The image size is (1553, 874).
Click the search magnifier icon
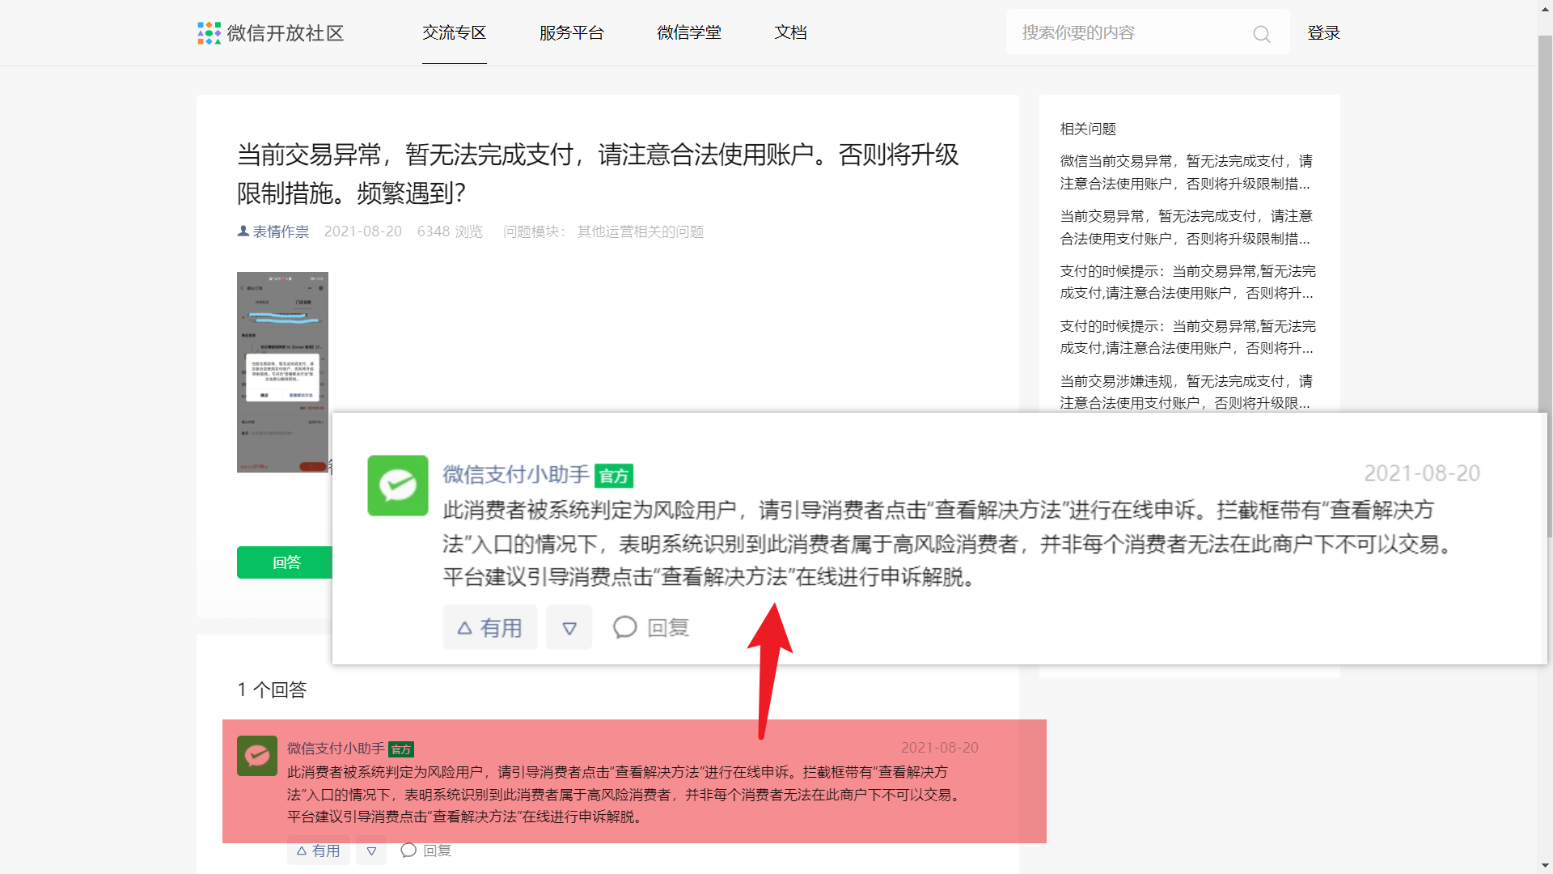[1261, 34]
